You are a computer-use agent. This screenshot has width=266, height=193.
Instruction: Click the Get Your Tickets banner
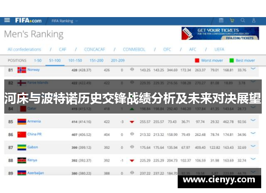click(x=220, y=34)
